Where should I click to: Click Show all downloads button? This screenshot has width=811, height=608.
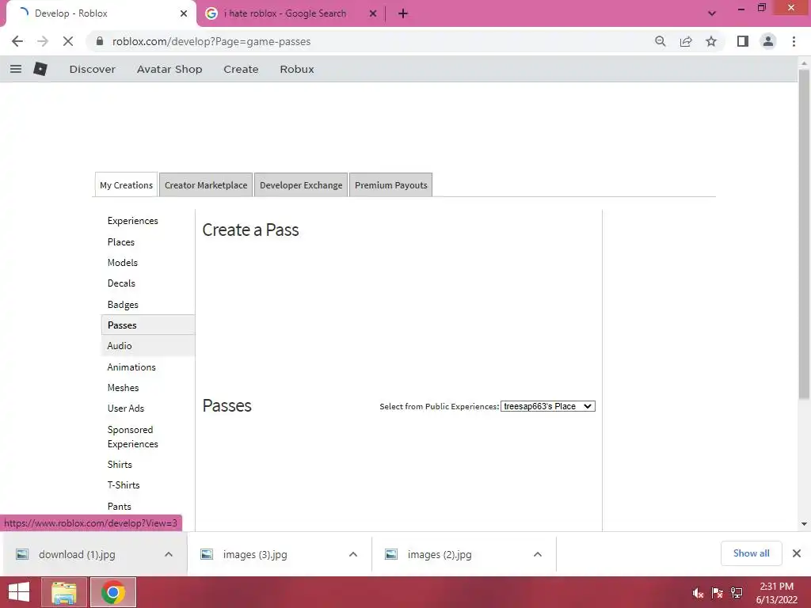[751, 553]
